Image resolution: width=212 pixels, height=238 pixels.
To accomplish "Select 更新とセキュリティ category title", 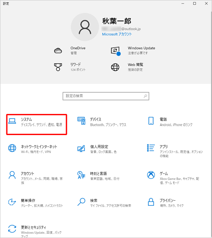I will (33, 227).
